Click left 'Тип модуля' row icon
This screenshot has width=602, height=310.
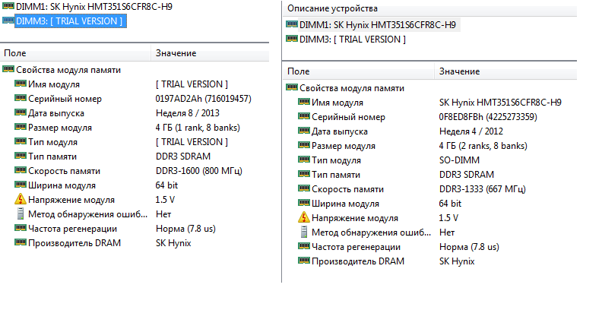(x=21, y=141)
